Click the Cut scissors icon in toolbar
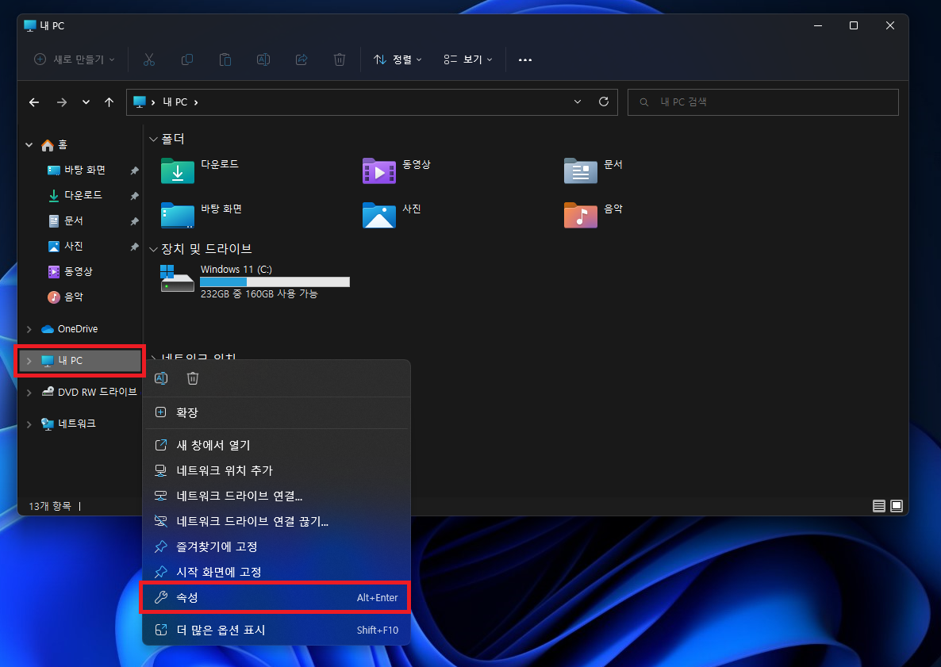Screen dimensions: 941x667 point(149,59)
